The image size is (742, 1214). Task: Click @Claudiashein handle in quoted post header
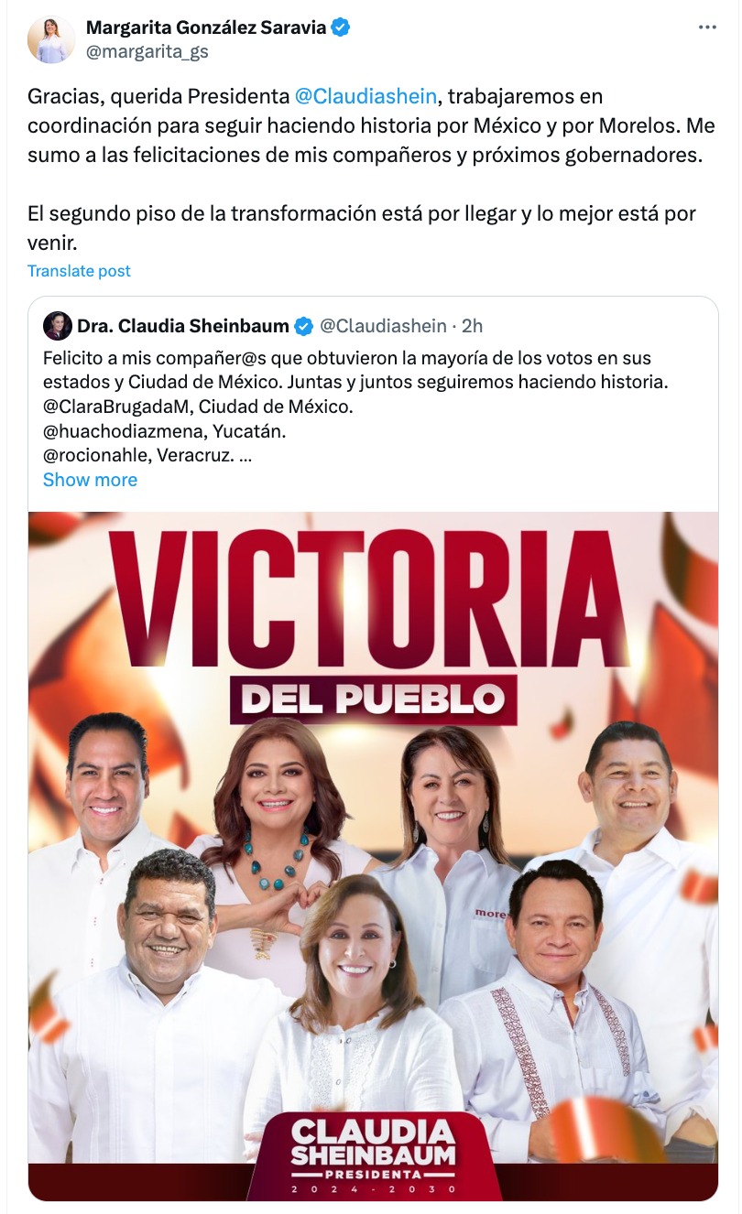tap(382, 326)
